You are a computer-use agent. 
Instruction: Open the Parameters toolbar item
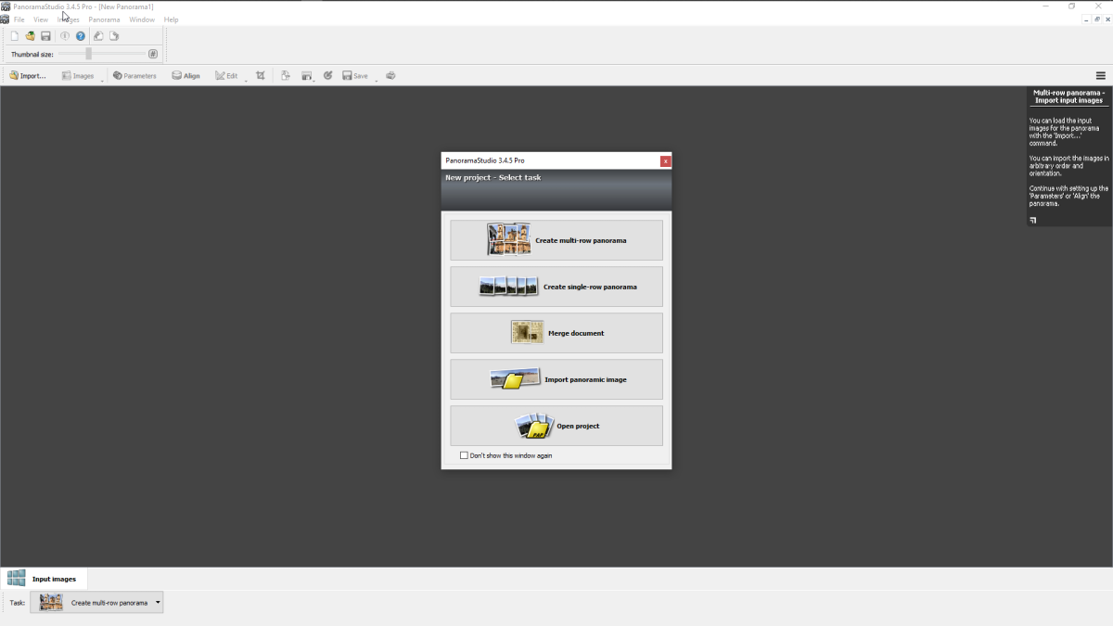134,76
